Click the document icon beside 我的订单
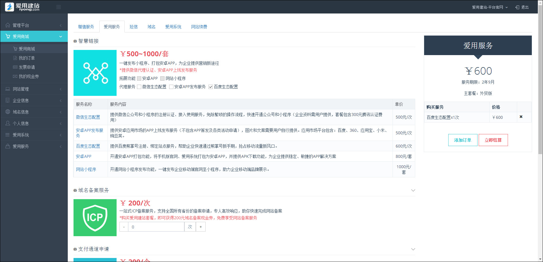 click(x=15, y=58)
